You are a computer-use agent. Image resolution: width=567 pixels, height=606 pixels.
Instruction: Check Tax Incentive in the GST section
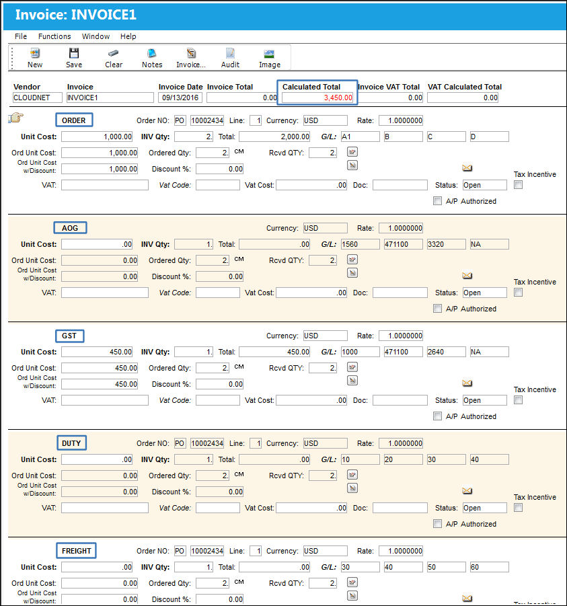point(519,400)
